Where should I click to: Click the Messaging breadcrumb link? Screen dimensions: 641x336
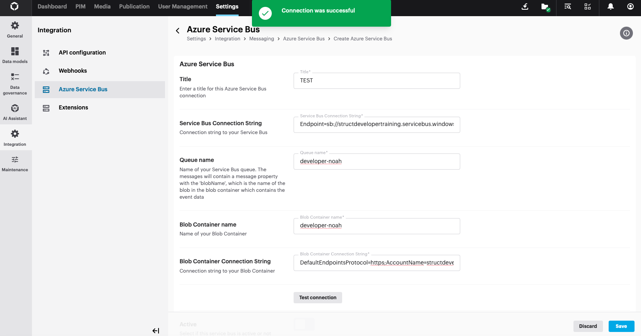point(261,39)
